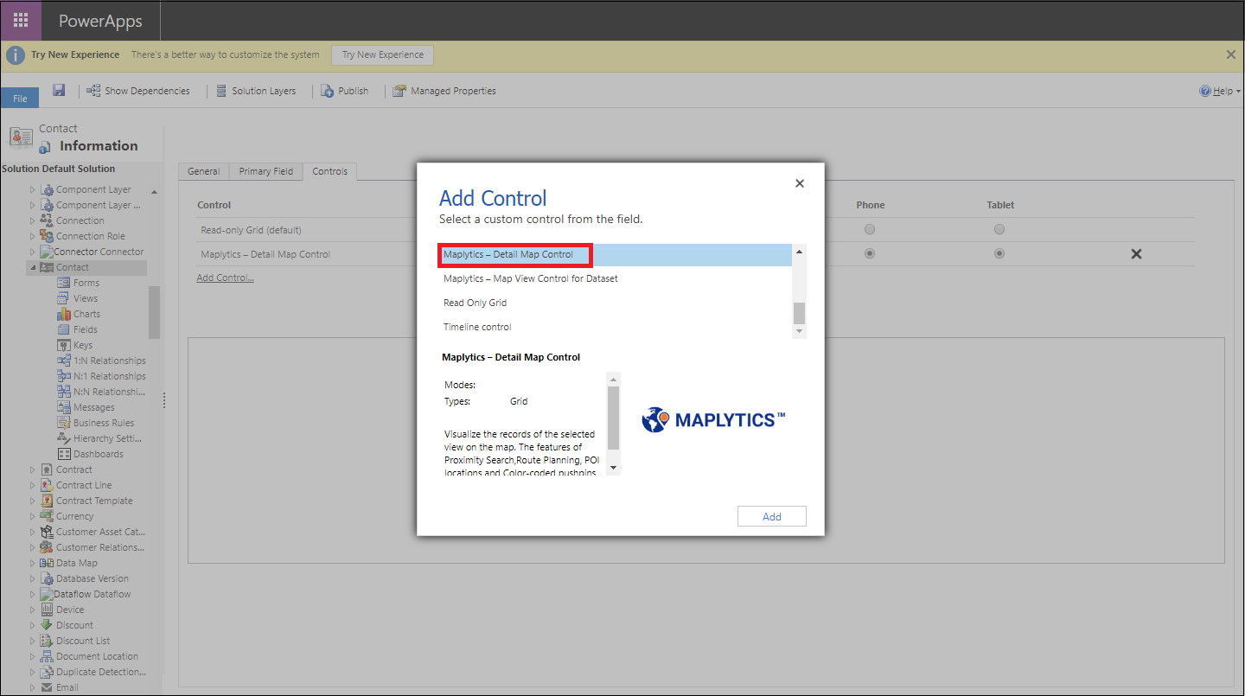Open N:1 Relationships under Contact
This screenshot has height=696, width=1245.
click(110, 376)
